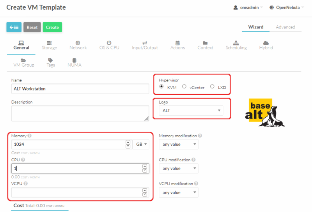Click the CPU modification help icon
This screenshot has height=212, width=312.
[193, 160]
